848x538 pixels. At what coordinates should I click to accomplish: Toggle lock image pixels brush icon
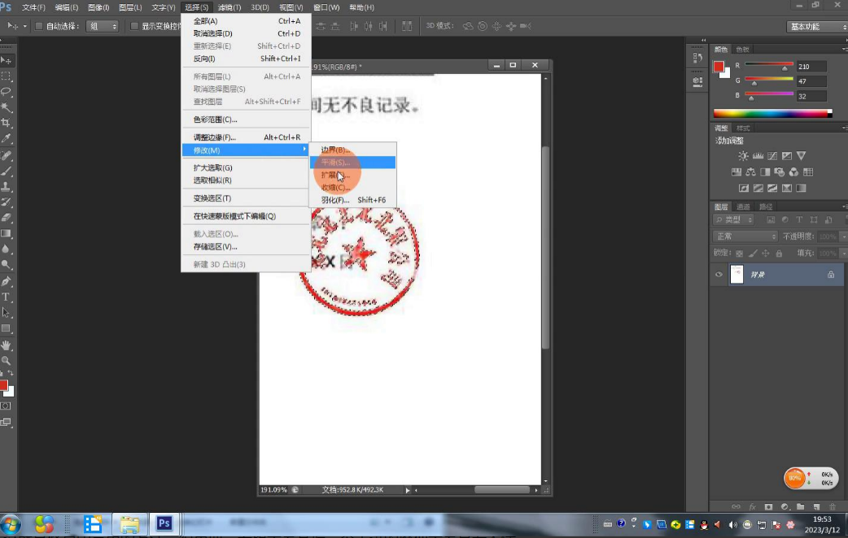753,253
